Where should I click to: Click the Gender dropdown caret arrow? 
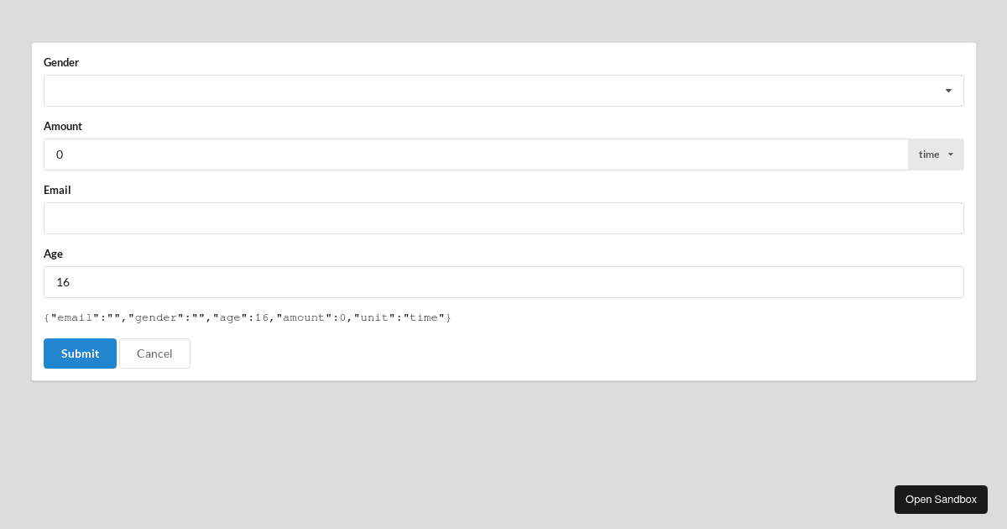coord(948,91)
